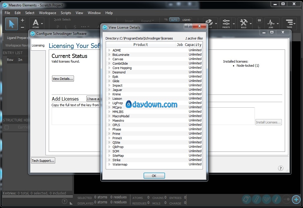
Task: Click the small grid icon beside SELECTED
Action: point(71,203)
